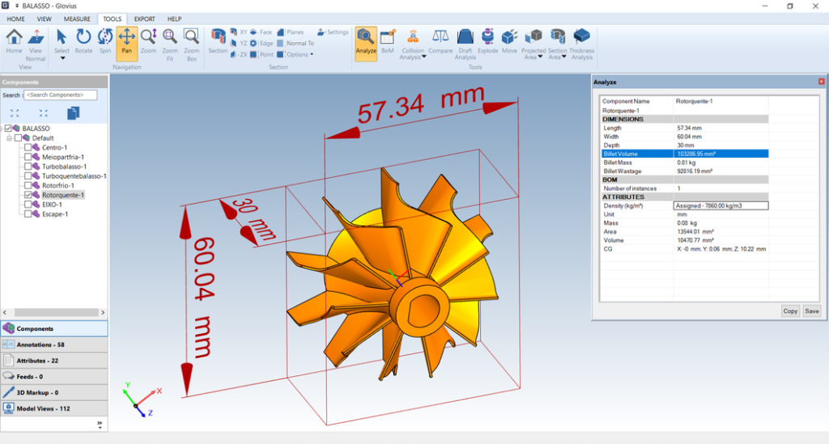The width and height of the screenshot is (829, 444).
Task: Activate the Zoom tool
Action: (x=149, y=41)
